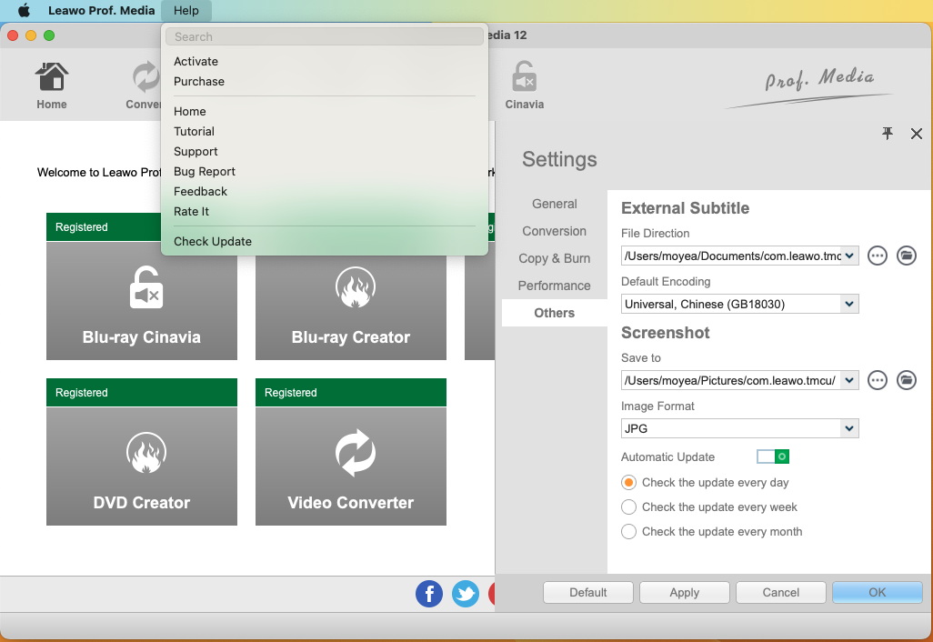The width and height of the screenshot is (933, 642).
Task: Open the Cinavia toolbar module
Action: click(x=524, y=85)
